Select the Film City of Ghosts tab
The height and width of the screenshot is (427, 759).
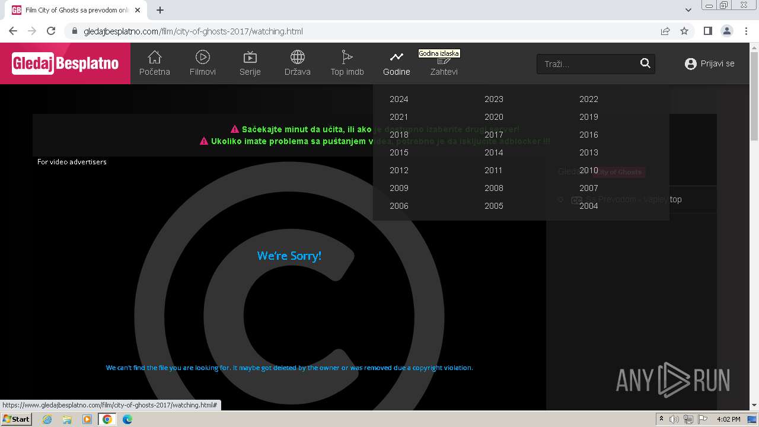(x=77, y=10)
